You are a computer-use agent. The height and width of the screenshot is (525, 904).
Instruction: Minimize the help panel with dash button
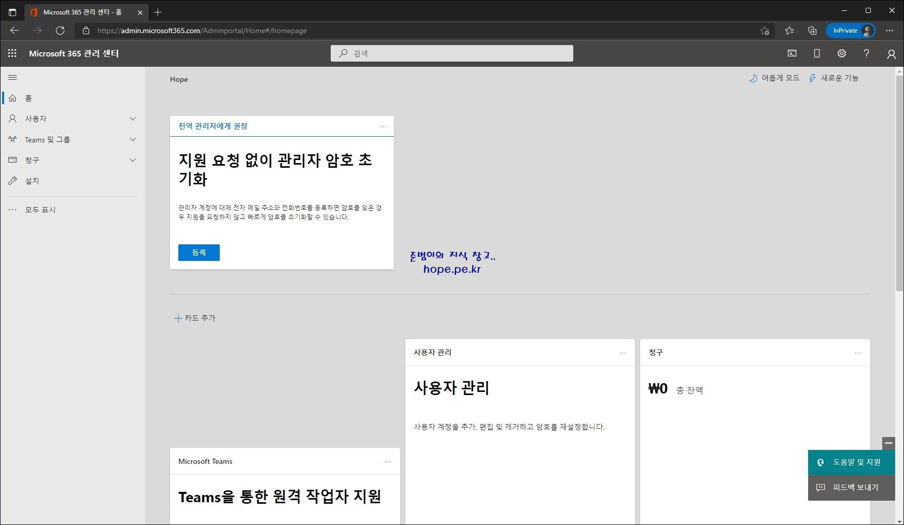[x=888, y=443]
